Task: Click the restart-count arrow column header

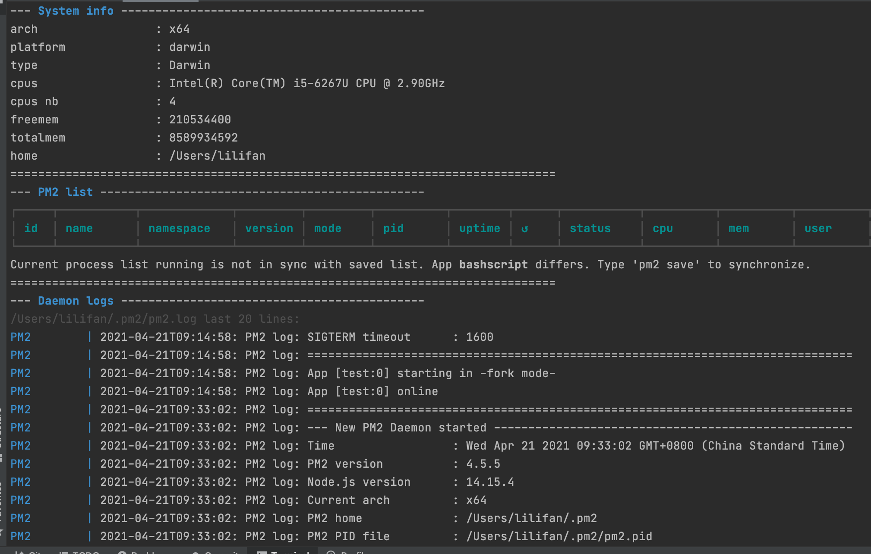Action: pyautogui.click(x=524, y=229)
